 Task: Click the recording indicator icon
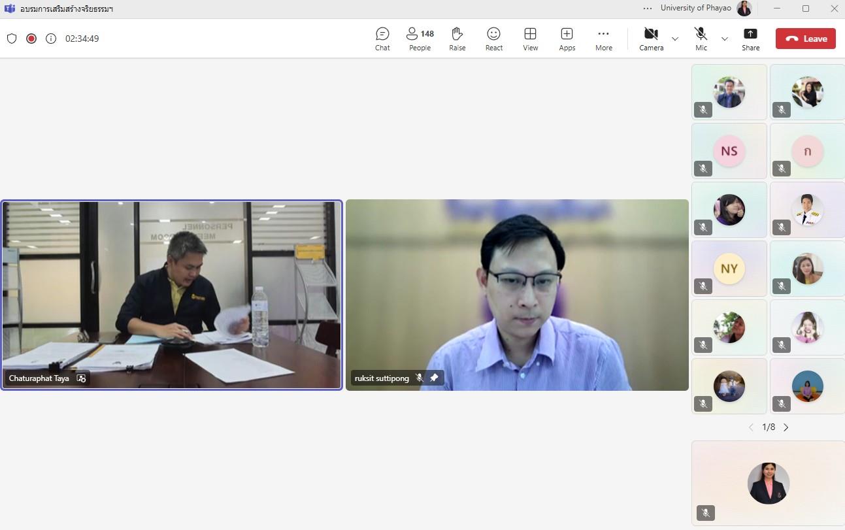click(x=31, y=39)
